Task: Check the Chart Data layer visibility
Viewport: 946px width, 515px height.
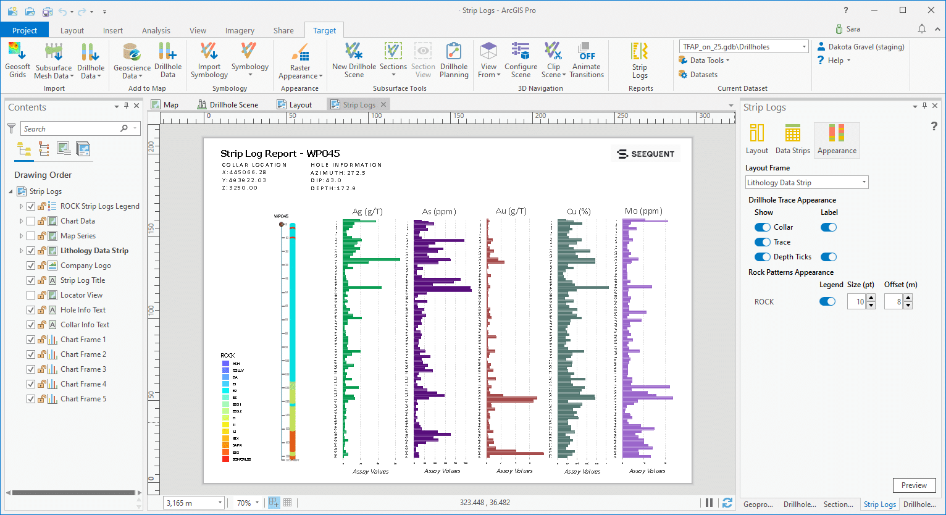Action: coord(31,221)
